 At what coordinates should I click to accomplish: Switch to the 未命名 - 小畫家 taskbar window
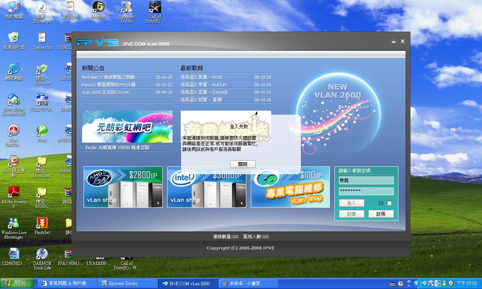pos(248,283)
